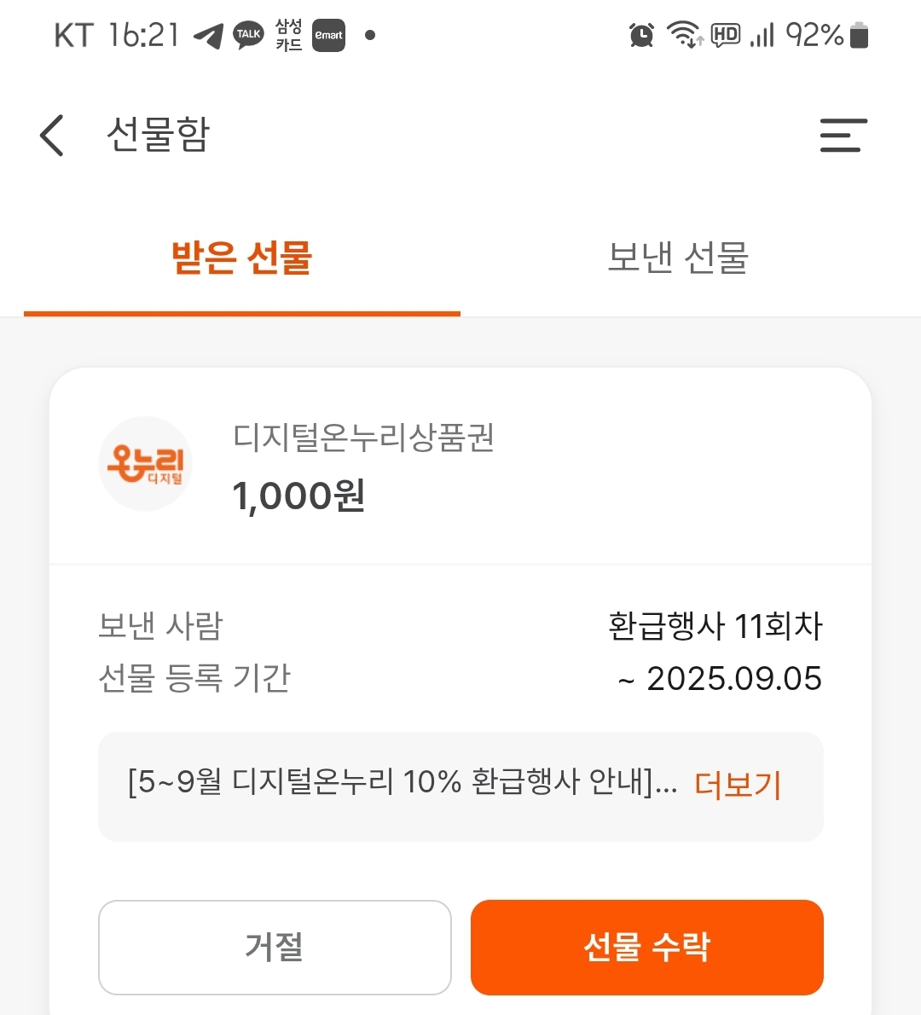The height and width of the screenshot is (1015, 921).
Task: Switch to the 받은 선물 tab
Action: pyautogui.click(x=242, y=258)
